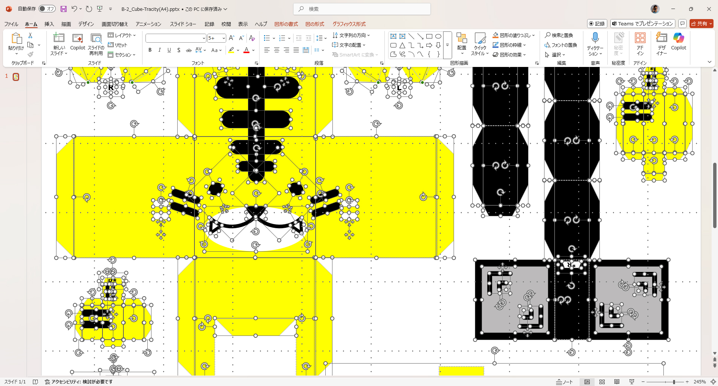
Task: Click スライドの再利用 icon
Action: (96, 44)
